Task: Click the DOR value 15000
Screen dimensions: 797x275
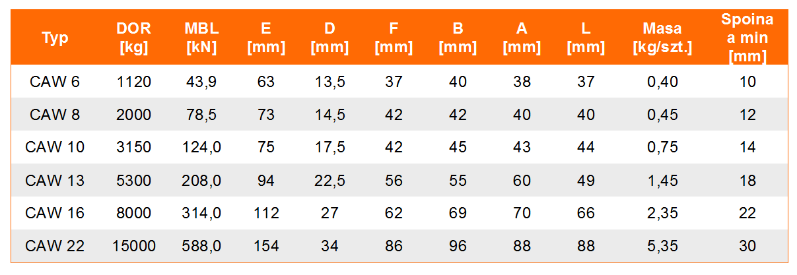Action: pos(134,247)
